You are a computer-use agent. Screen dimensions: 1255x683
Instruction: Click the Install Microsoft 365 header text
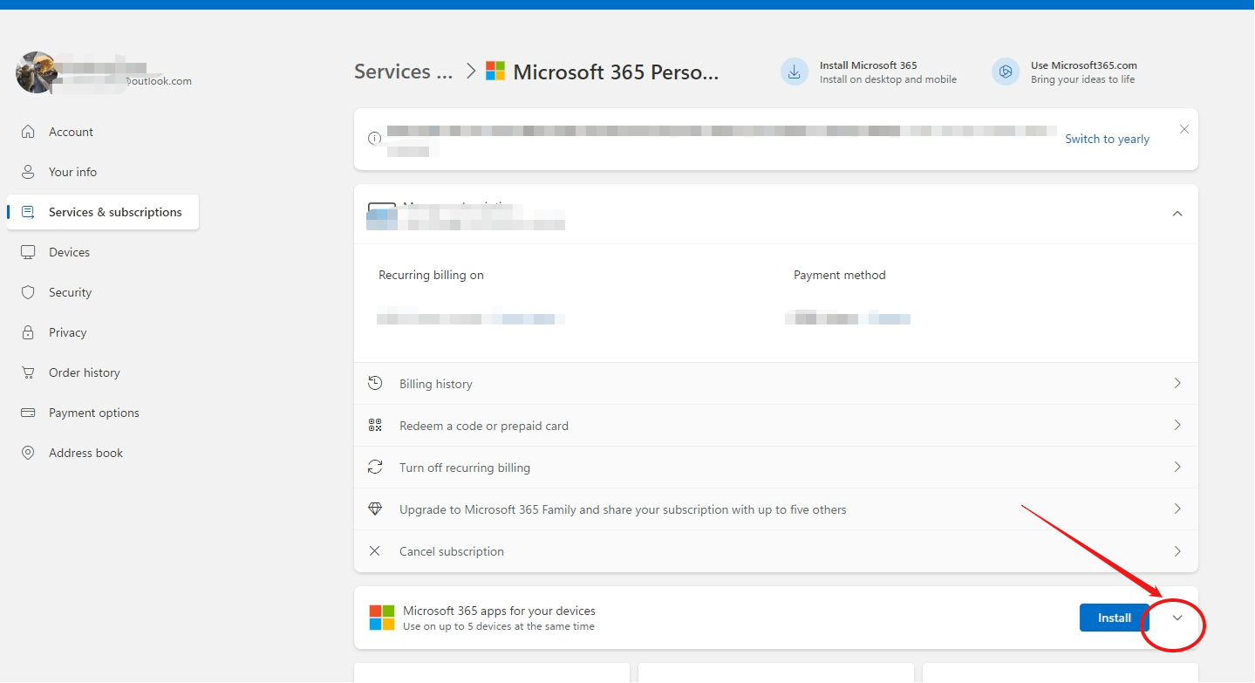tap(869, 65)
